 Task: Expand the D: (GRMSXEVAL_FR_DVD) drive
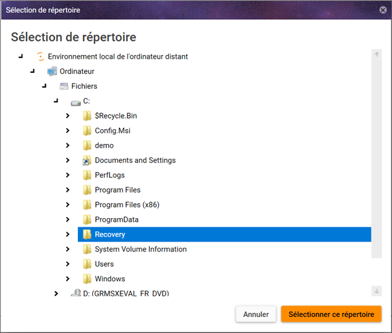click(56, 293)
